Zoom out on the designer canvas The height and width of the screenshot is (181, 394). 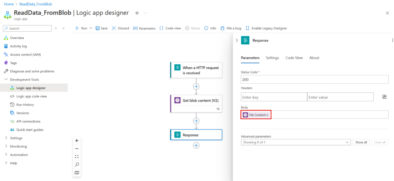77,149
